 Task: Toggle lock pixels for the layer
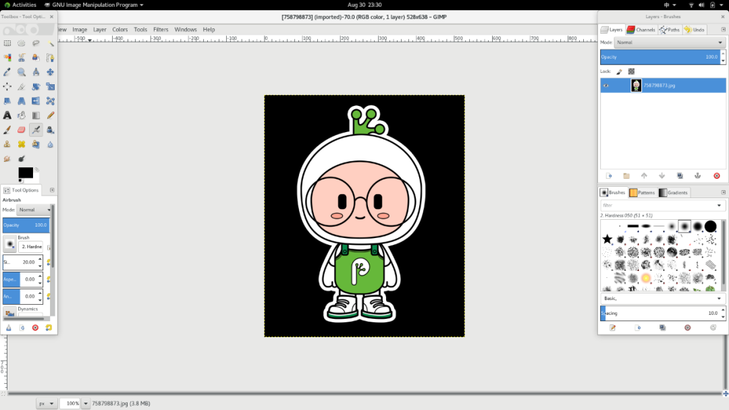coord(619,71)
